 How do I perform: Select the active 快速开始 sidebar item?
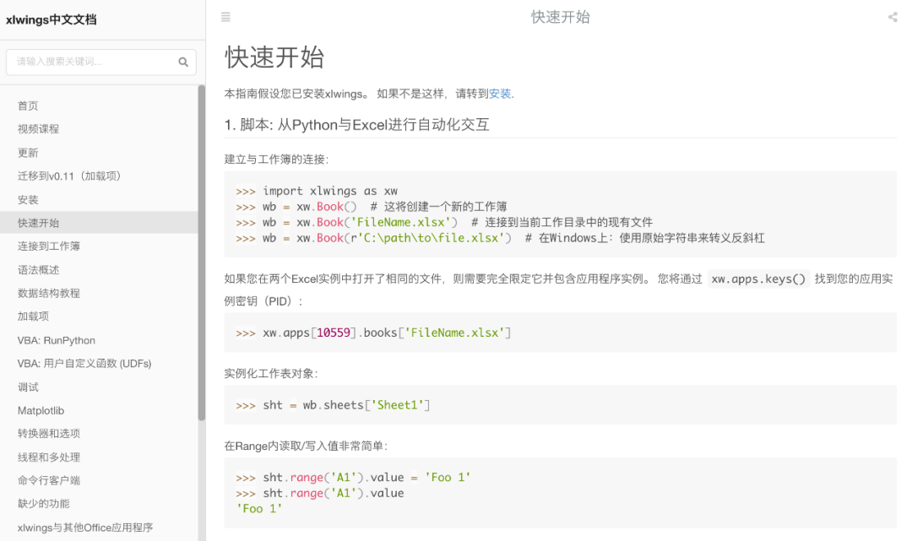pos(99,223)
